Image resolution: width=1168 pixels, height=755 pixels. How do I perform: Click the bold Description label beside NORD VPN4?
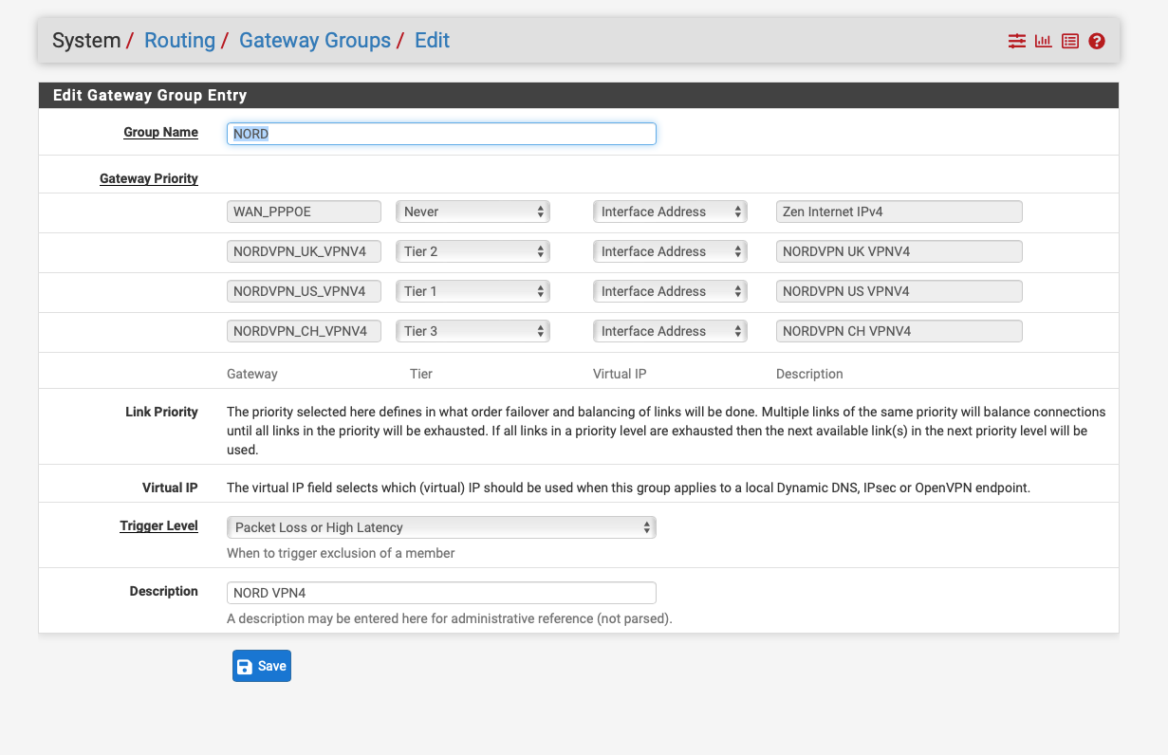tap(164, 591)
